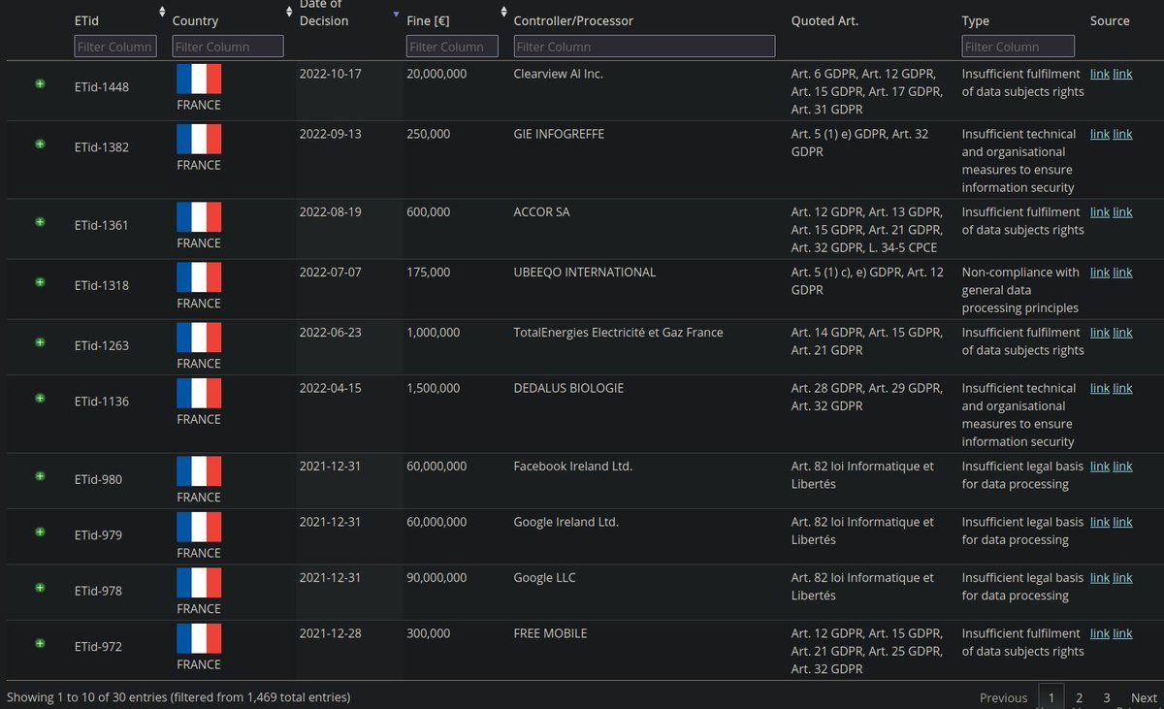Focus the ETid filter field

114,46
